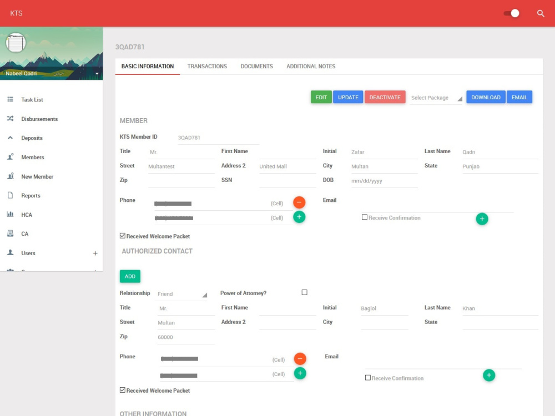Click the Download button
The image size is (555, 416).
point(486,97)
